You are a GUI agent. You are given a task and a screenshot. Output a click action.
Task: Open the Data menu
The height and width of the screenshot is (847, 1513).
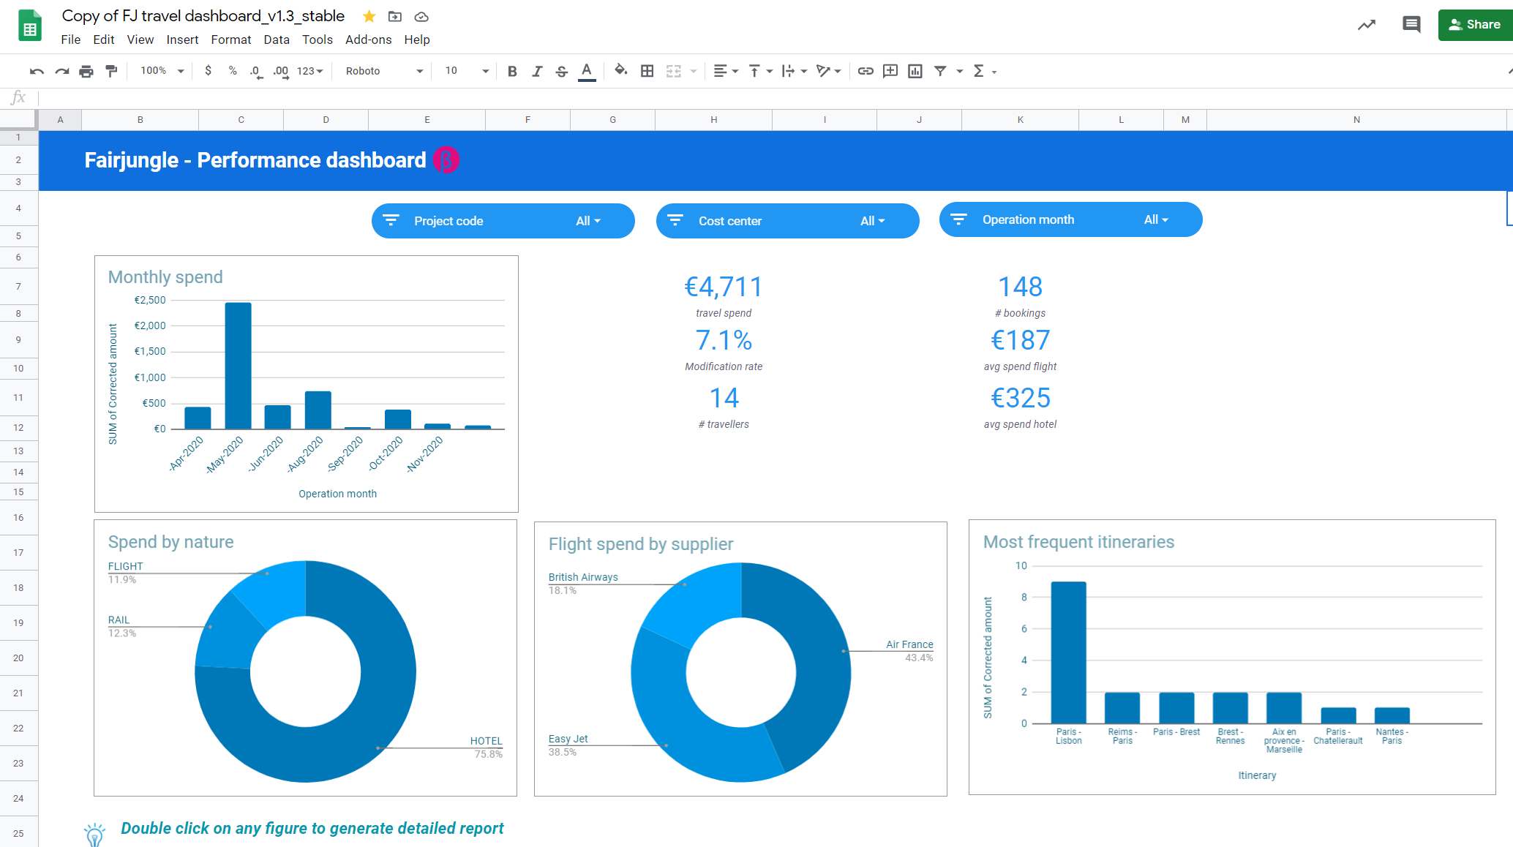point(277,39)
